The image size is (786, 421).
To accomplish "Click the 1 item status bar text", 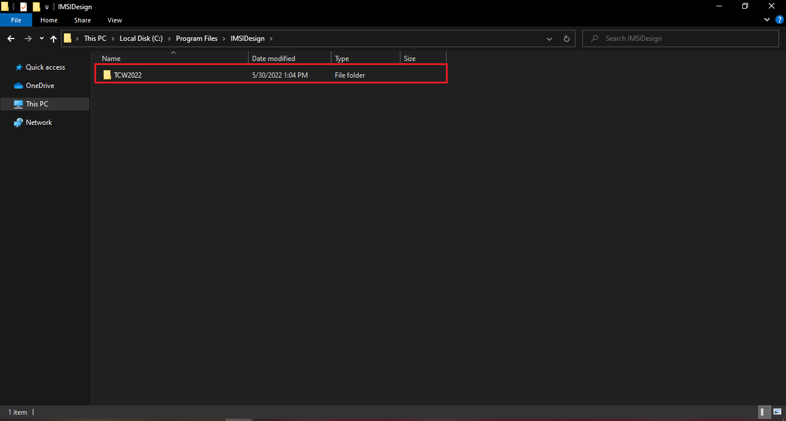I will tap(17, 412).
